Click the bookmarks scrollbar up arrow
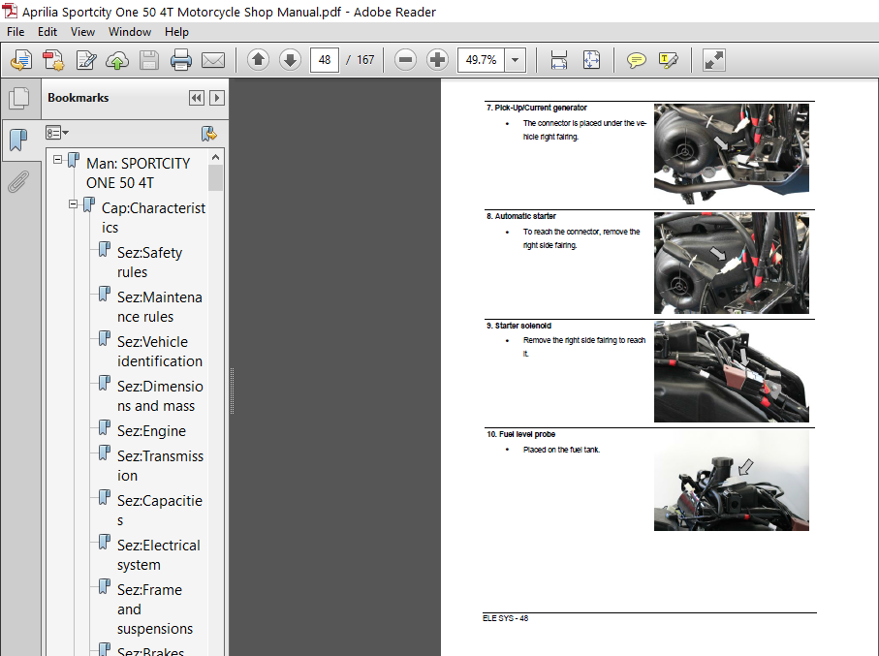The width and height of the screenshot is (879, 656). (x=215, y=158)
